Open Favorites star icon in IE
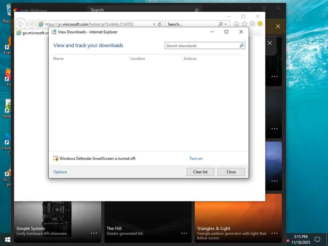Viewport: 328px width, 246px height. pyautogui.click(x=244, y=24)
